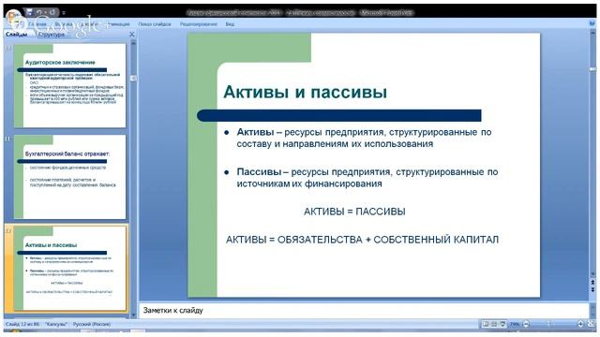Select Аудиторское заключение slide thumbnail
Viewport: 600px width, 337px height.
click(x=70, y=85)
